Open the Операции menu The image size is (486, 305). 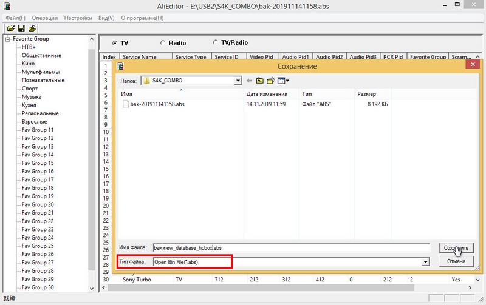click(44, 18)
